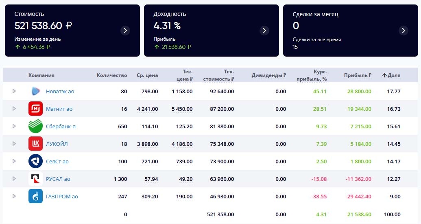Viewport: 421px width, 224px height.
Task: Expand the СевСт-ао row
Action: [x=14, y=161]
